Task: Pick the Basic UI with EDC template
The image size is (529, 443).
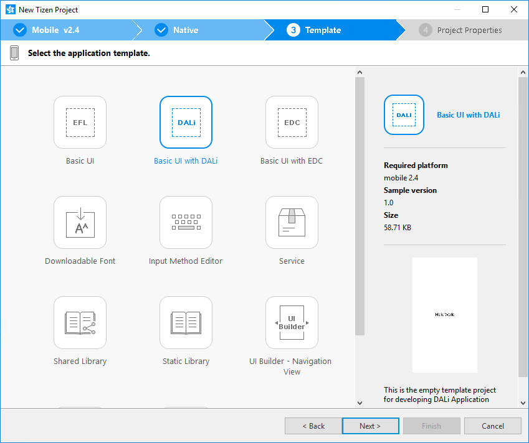Action: (x=292, y=123)
